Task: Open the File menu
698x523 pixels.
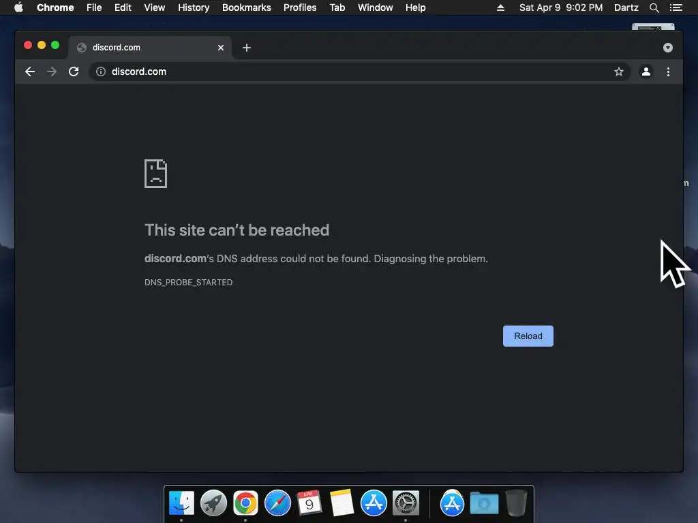Action: coord(94,7)
